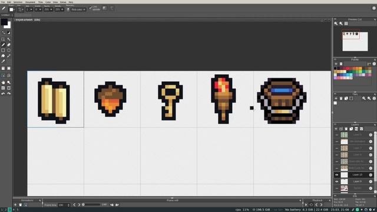Delete tile with Tiles panel trash icon

341,98
